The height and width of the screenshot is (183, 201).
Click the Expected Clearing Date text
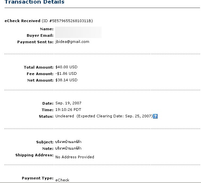tap(115, 116)
